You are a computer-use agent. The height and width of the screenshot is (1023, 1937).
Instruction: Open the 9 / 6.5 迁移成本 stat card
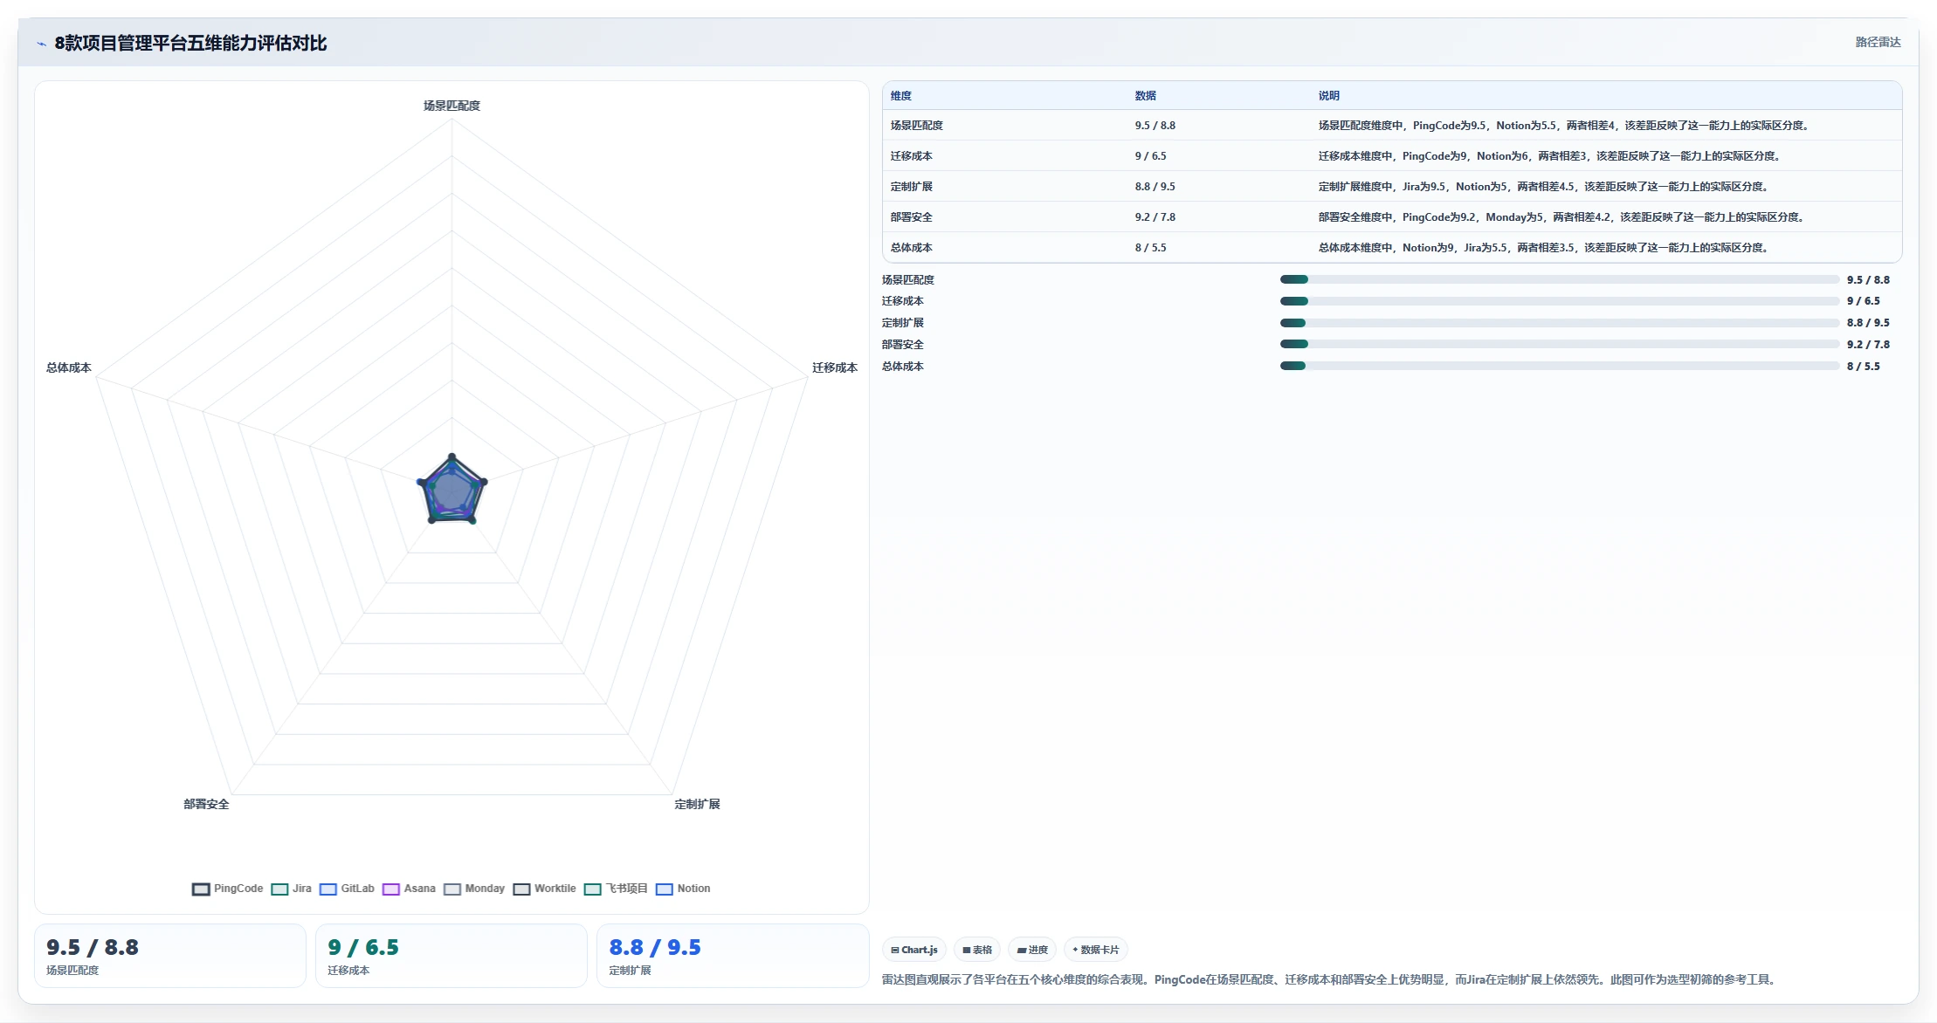tap(452, 956)
